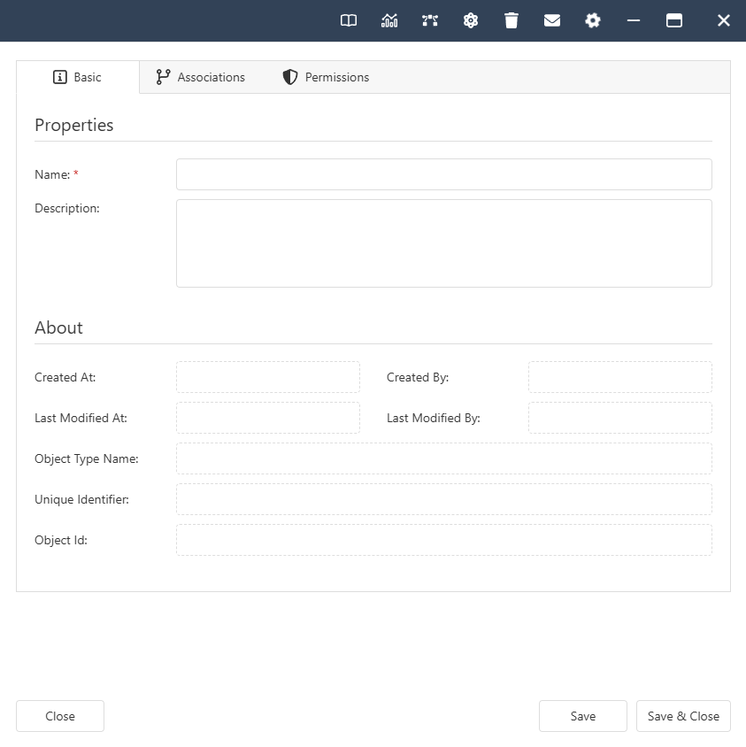746x747 pixels.
Task: Click the Close button at bottom left
Action: 60,716
